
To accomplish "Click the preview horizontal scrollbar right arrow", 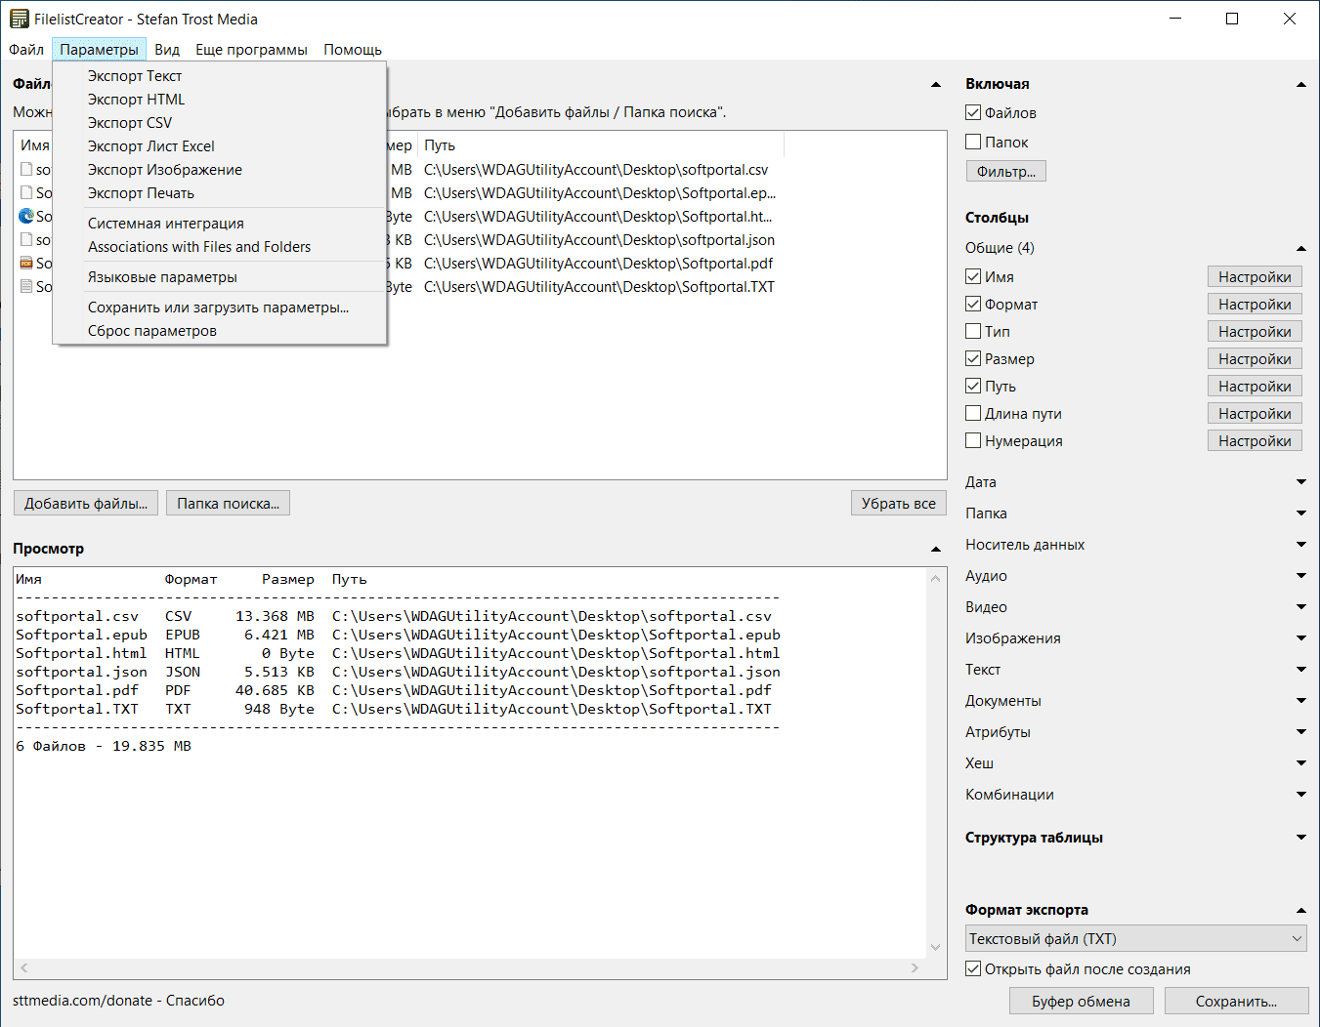I will [x=915, y=968].
